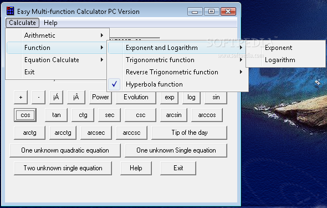This screenshot has width=327, height=208.
Task: Expand the Equation Calculate submenu arrow
Action: 102,60
